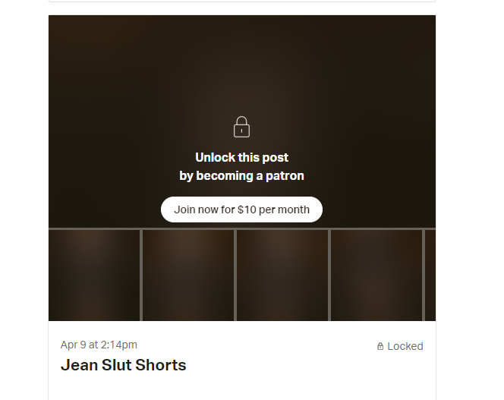Open the third blurred thumbnail
Image resolution: width=504 pixels, height=400 pixels.
point(282,276)
